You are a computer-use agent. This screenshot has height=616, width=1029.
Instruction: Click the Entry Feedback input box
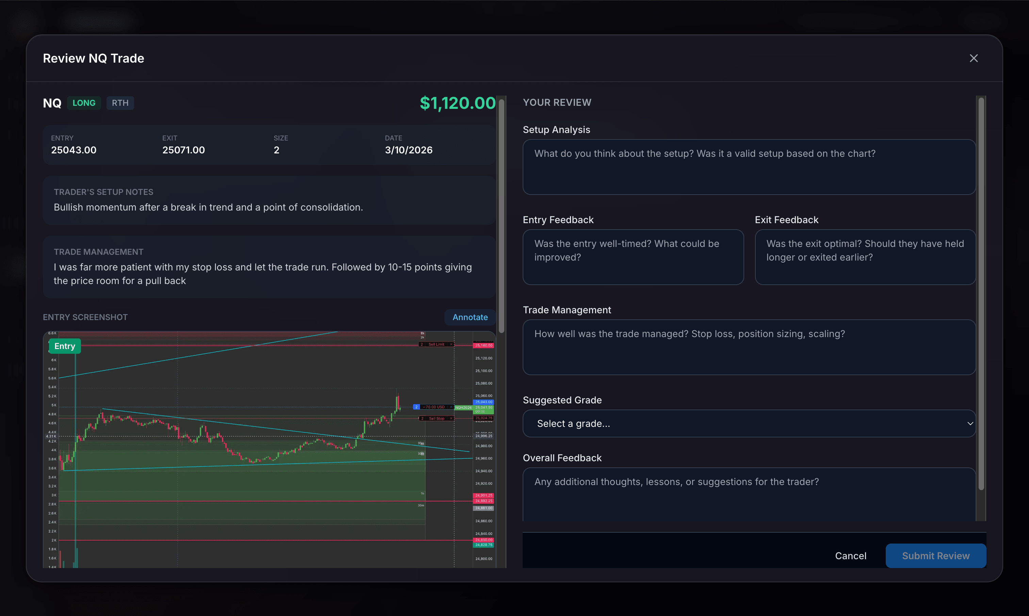tap(633, 257)
